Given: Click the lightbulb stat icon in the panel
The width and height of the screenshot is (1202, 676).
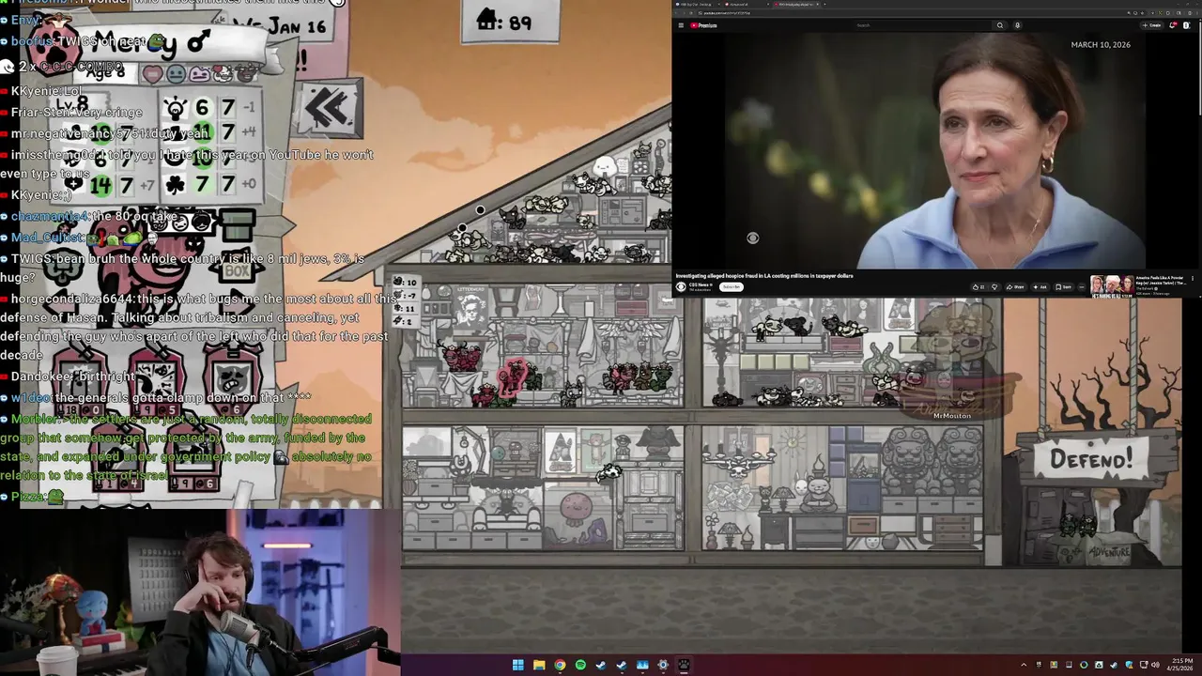Looking at the screenshot, I should pyautogui.click(x=175, y=108).
